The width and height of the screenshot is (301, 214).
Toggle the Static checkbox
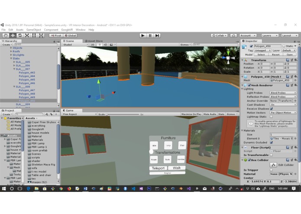click(284, 46)
